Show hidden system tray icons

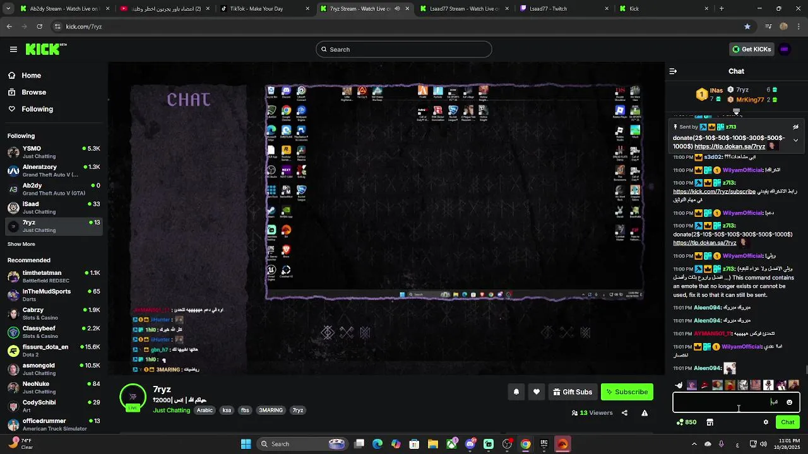pos(694,444)
